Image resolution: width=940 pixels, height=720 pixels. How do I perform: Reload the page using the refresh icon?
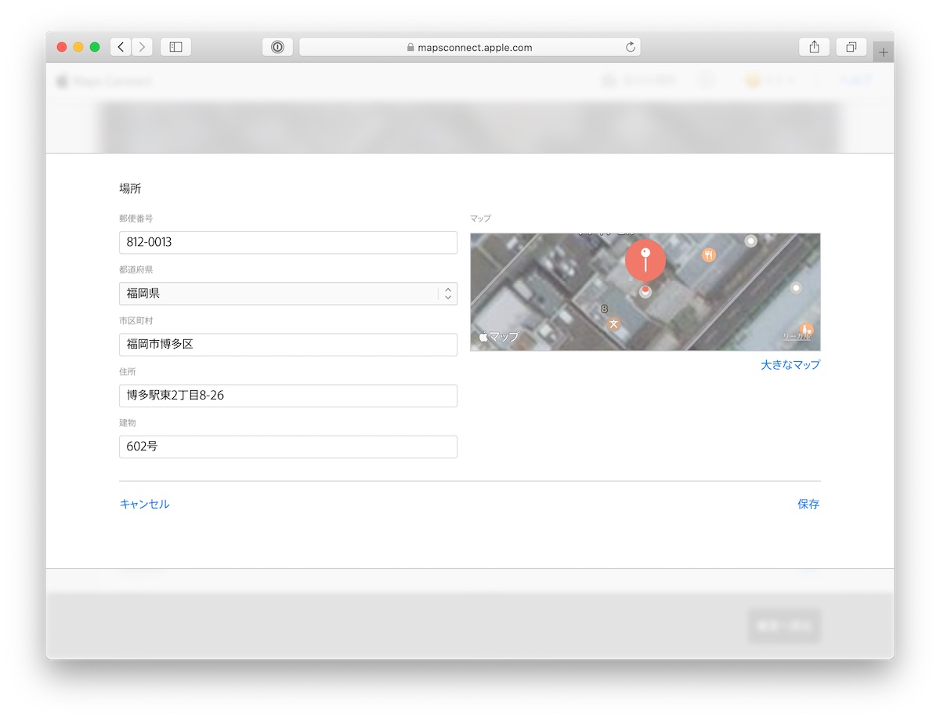[x=630, y=47]
